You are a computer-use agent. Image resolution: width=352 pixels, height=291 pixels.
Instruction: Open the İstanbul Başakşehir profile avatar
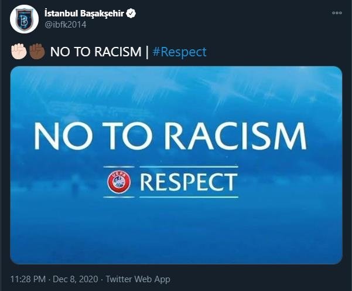point(24,19)
